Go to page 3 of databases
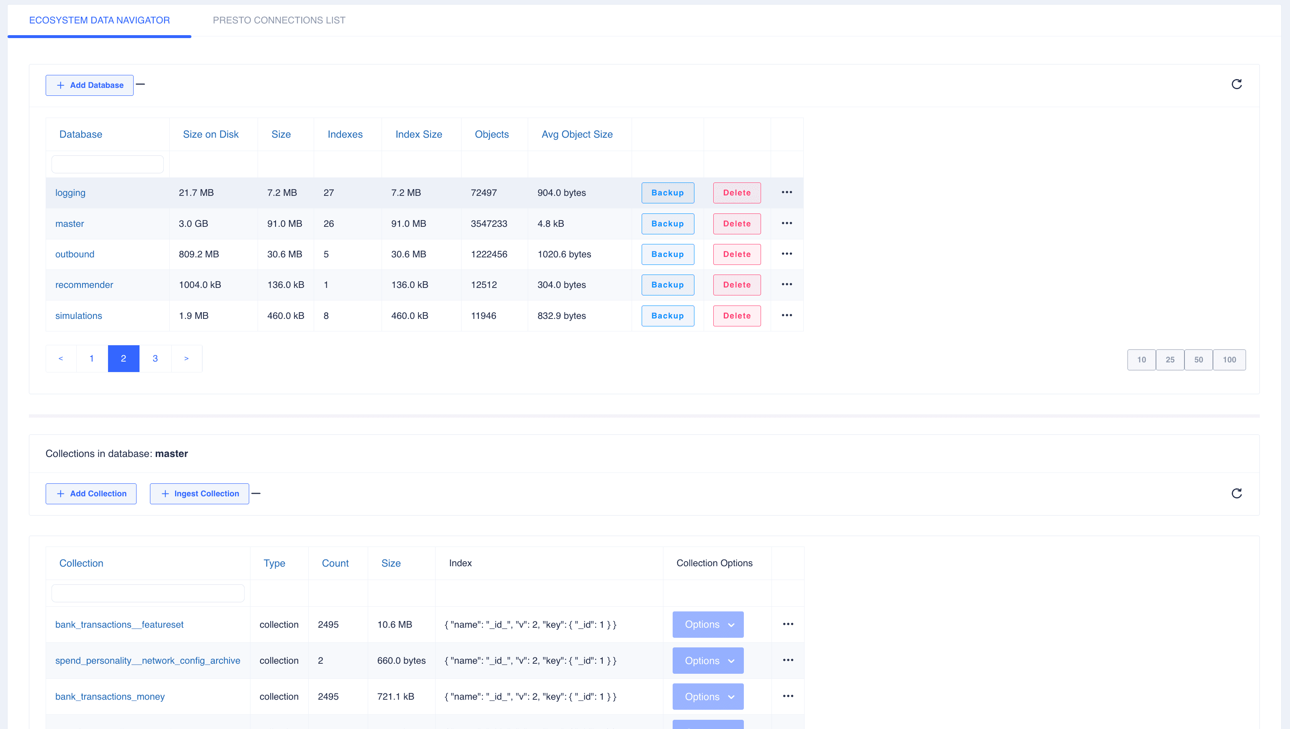This screenshot has width=1290, height=729. 155,359
